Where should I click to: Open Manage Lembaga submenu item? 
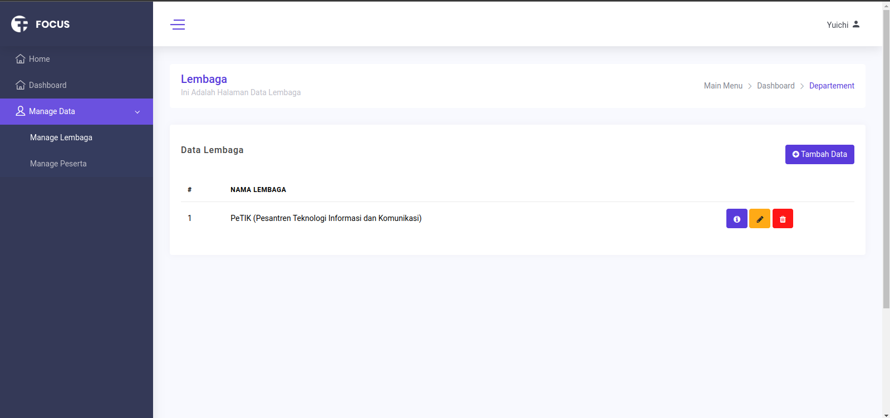click(x=61, y=137)
